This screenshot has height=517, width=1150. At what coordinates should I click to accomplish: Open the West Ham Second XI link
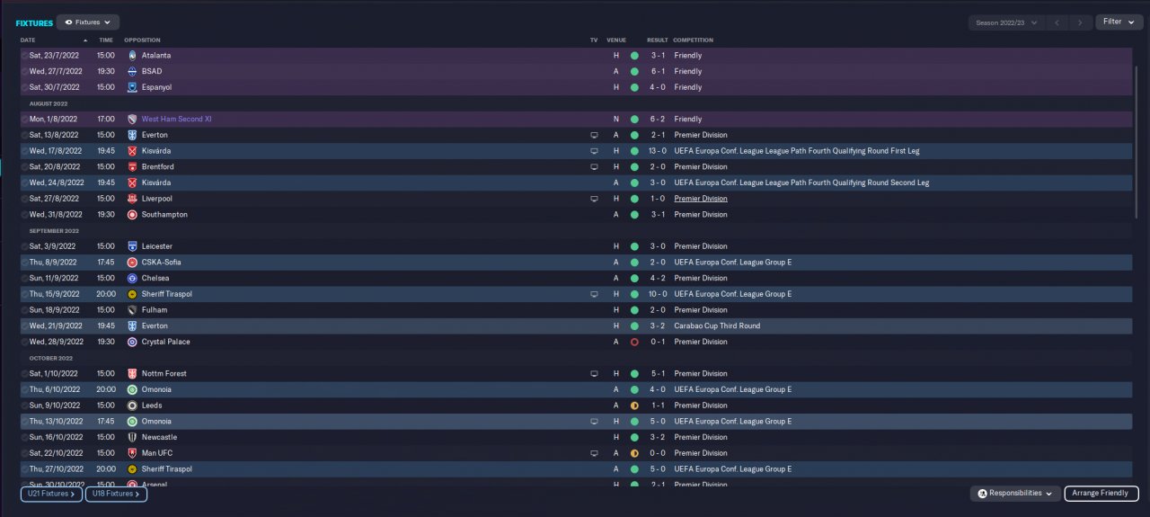176,120
